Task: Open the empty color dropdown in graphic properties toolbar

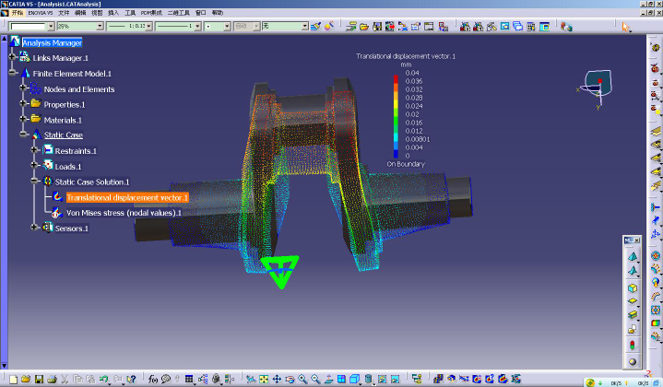Action: pos(51,26)
